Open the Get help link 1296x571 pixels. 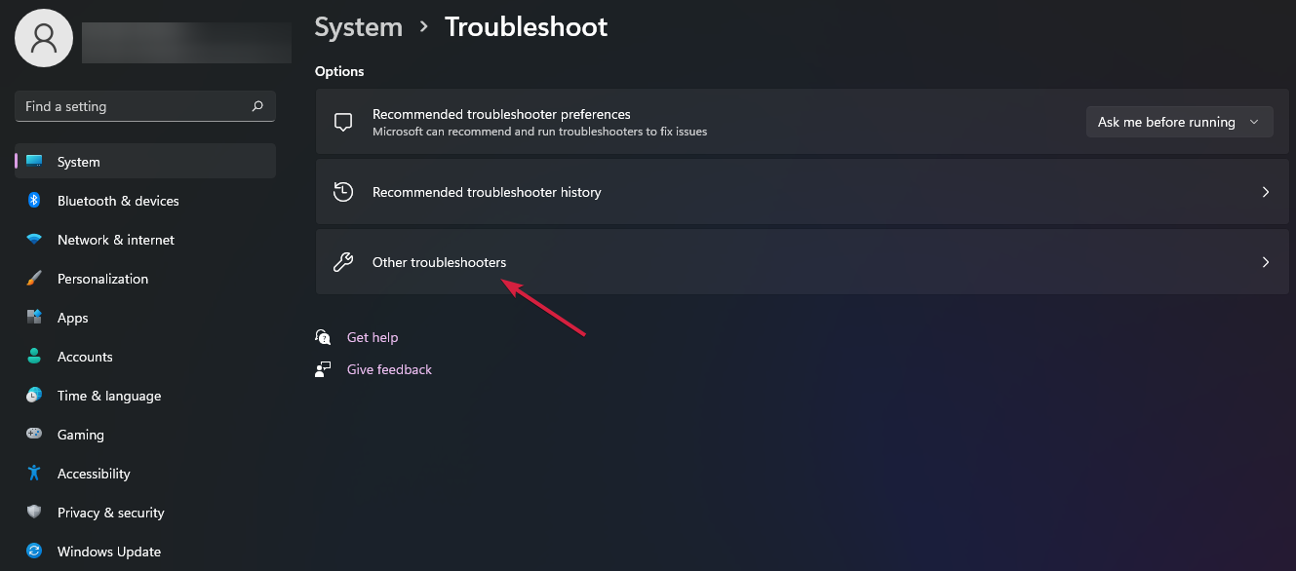[x=373, y=337]
